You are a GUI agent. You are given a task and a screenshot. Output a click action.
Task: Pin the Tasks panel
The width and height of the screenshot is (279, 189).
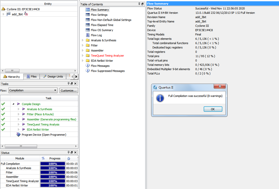point(69,83)
